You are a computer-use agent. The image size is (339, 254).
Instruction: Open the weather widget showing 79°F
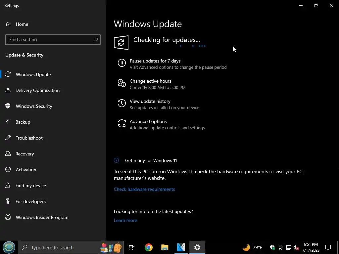252,247
